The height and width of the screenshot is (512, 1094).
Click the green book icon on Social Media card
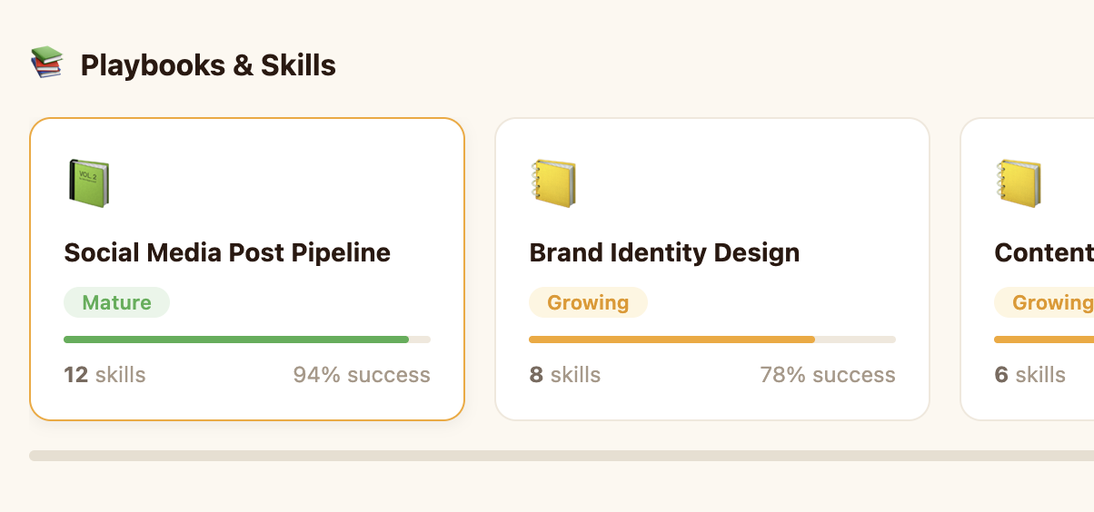pyautogui.click(x=88, y=182)
